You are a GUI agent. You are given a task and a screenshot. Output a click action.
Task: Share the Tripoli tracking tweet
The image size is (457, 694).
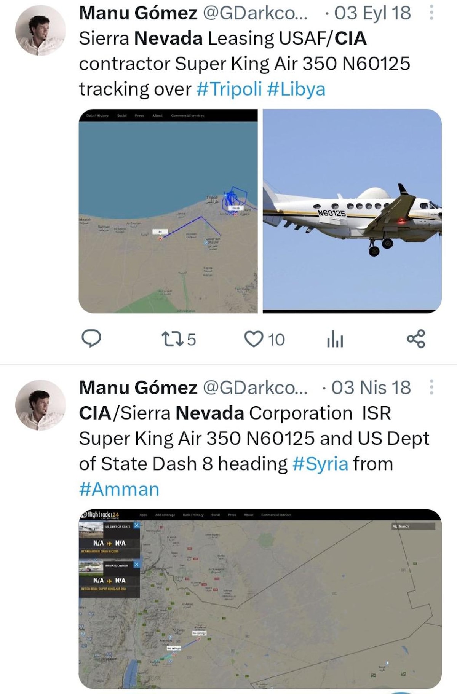click(x=415, y=339)
